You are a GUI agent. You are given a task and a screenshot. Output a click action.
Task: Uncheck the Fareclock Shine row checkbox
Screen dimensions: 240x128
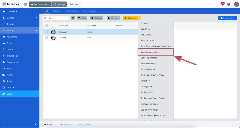pos(46,32)
